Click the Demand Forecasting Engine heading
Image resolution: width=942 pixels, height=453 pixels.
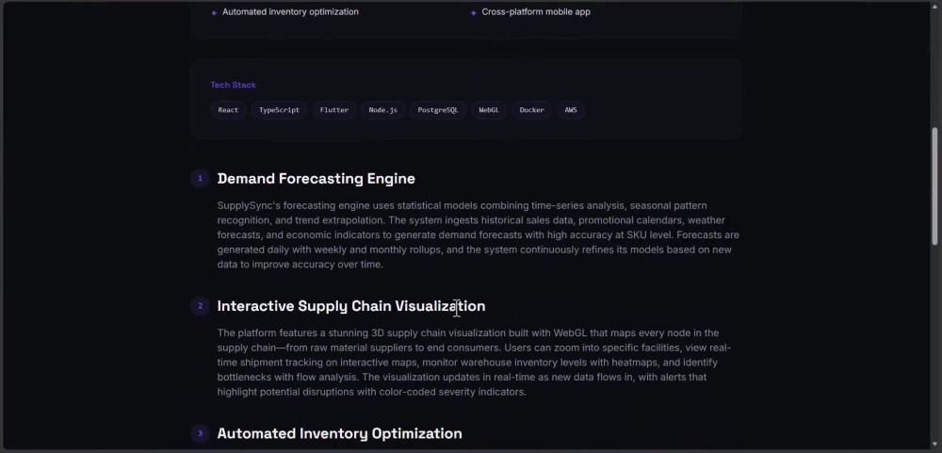click(316, 178)
